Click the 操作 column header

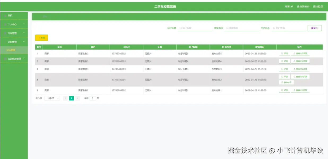click(300, 47)
